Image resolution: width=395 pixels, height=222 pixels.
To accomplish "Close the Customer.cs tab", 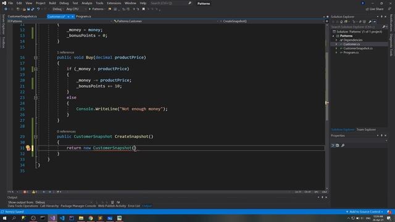I will click(x=73, y=17).
